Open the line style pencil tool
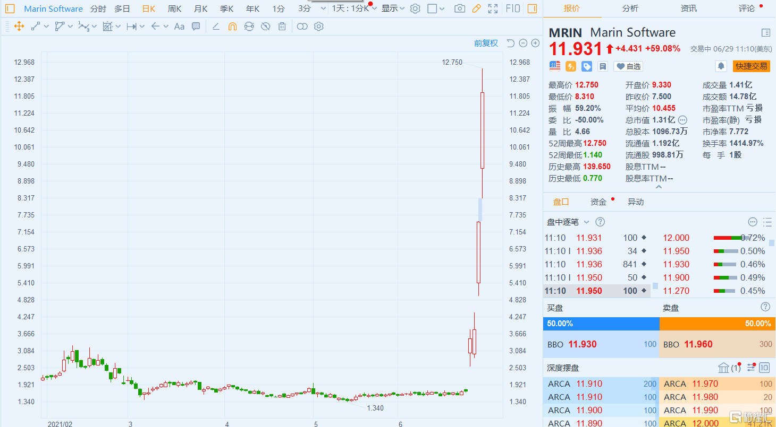The image size is (776, 427). (216, 27)
